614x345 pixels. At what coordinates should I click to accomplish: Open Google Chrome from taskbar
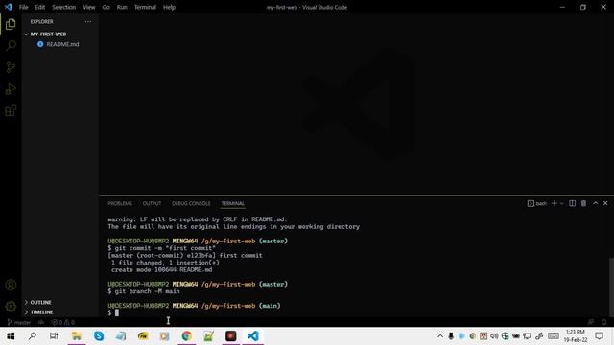point(187,336)
